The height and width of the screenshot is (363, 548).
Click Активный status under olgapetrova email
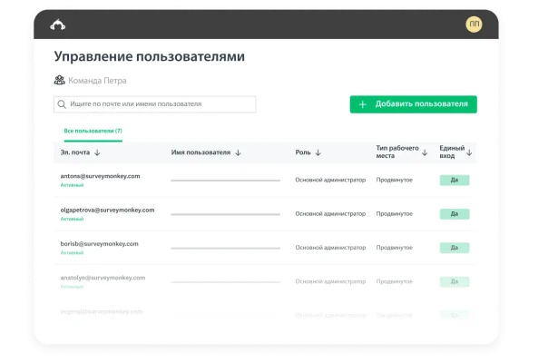(72, 219)
